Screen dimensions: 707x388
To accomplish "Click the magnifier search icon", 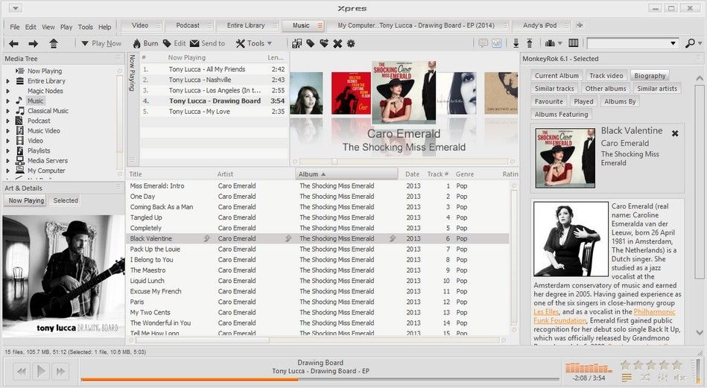I will [690, 44].
